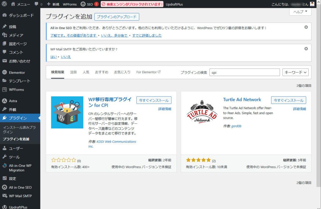Open ツール in sidebar

click(x=20, y=157)
